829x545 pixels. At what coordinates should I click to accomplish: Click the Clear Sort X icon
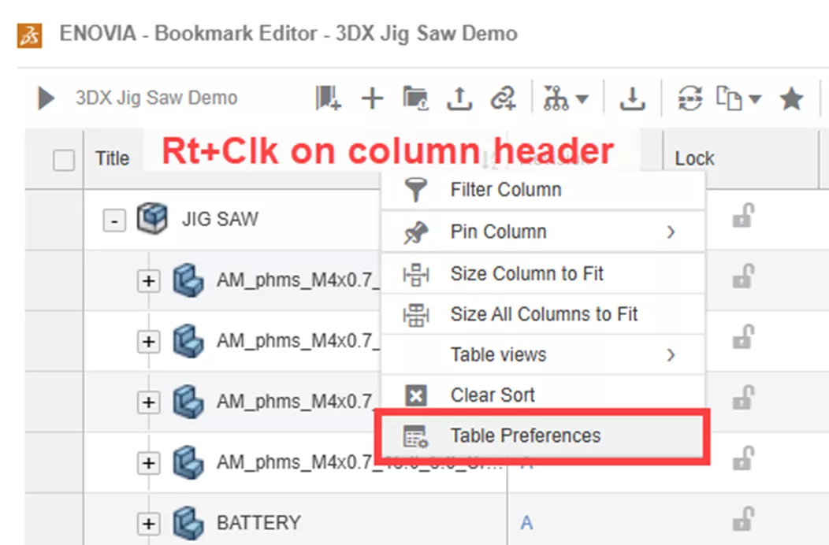pyautogui.click(x=416, y=395)
